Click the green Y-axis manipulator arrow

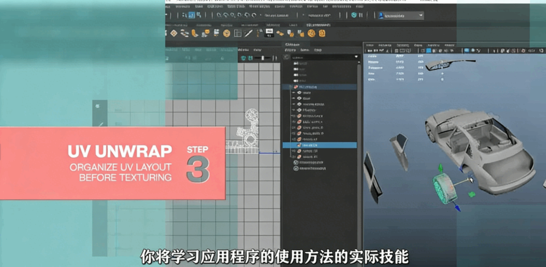pos(440,169)
